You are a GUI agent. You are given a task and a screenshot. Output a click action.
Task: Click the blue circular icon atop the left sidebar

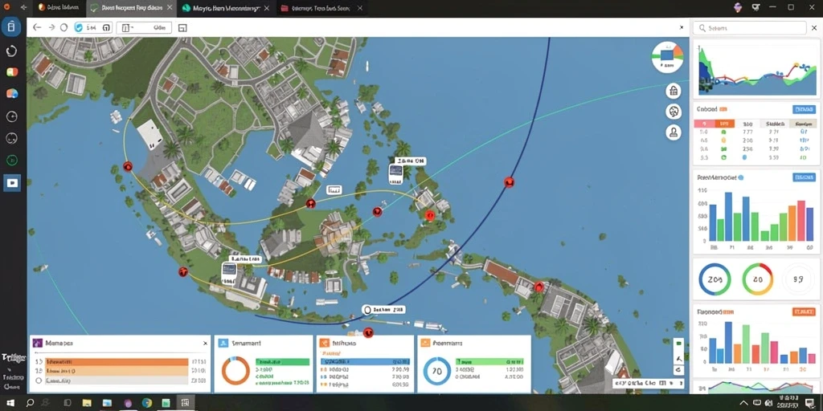pyautogui.click(x=11, y=26)
